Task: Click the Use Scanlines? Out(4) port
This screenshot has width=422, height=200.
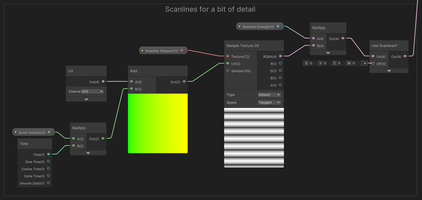Action: (x=405, y=56)
